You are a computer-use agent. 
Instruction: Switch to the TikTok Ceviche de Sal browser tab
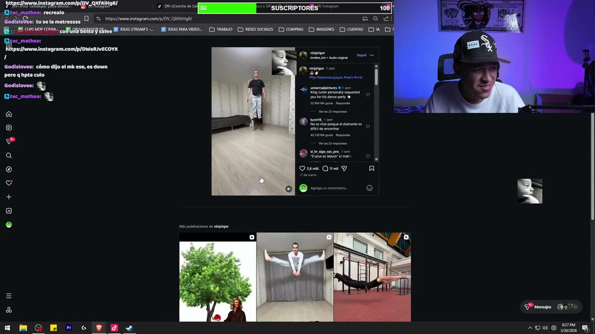tap(178, 6)
